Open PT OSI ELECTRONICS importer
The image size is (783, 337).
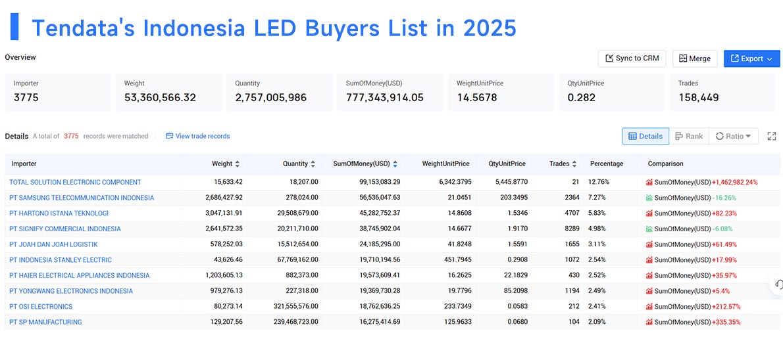point(40,306)
